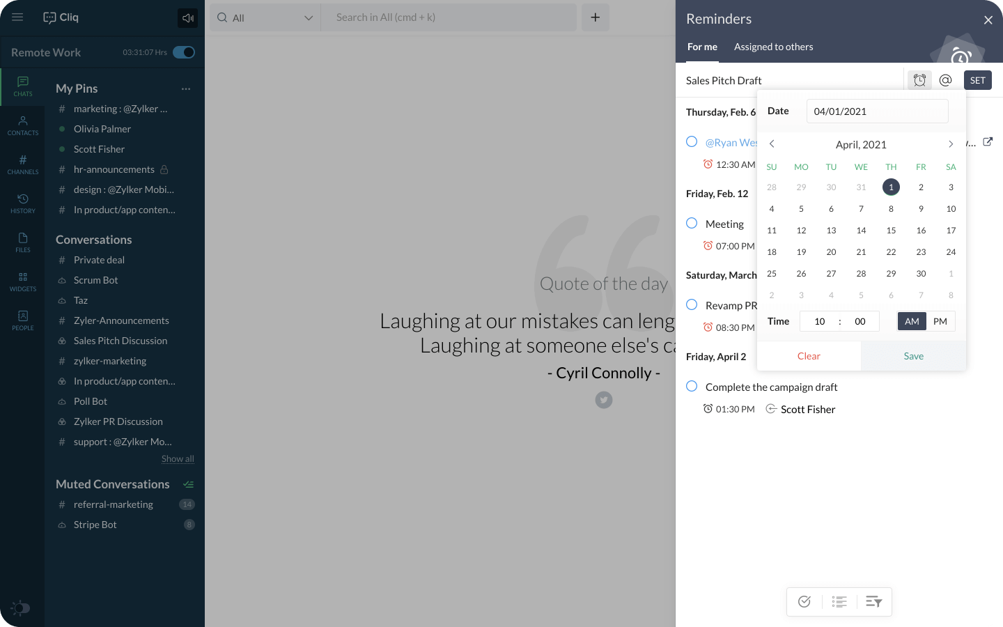
Task: Click the alarm clock reminder time icon
Action: tap(919, 80)
